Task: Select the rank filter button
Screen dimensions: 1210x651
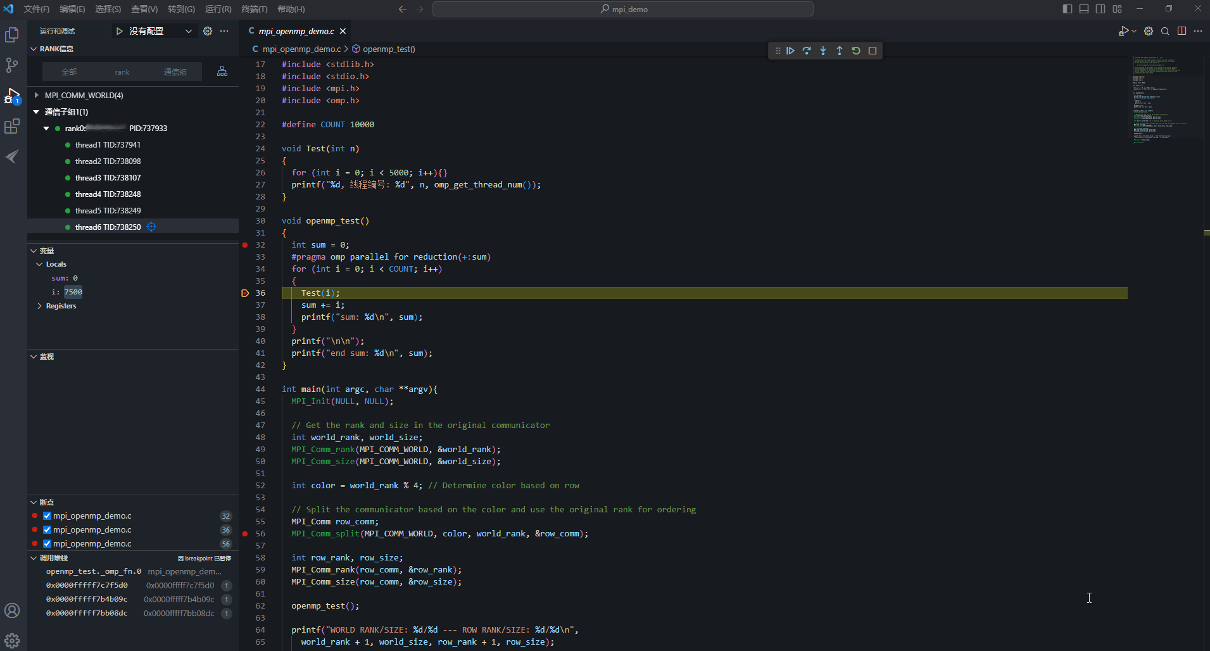Action: pos(122,72)
